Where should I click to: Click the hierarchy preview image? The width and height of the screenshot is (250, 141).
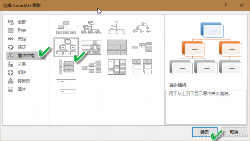pyautogui.click(x=206, y=49)
